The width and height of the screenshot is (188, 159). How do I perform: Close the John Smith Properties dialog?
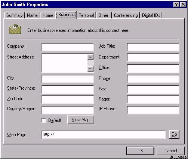tap(183, 4)
